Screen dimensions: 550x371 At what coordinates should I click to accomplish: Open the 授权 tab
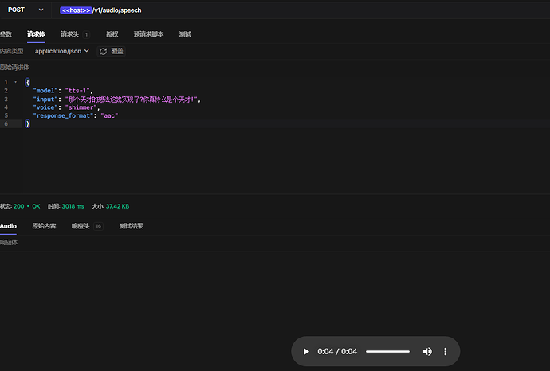click(x=112, y=34)
